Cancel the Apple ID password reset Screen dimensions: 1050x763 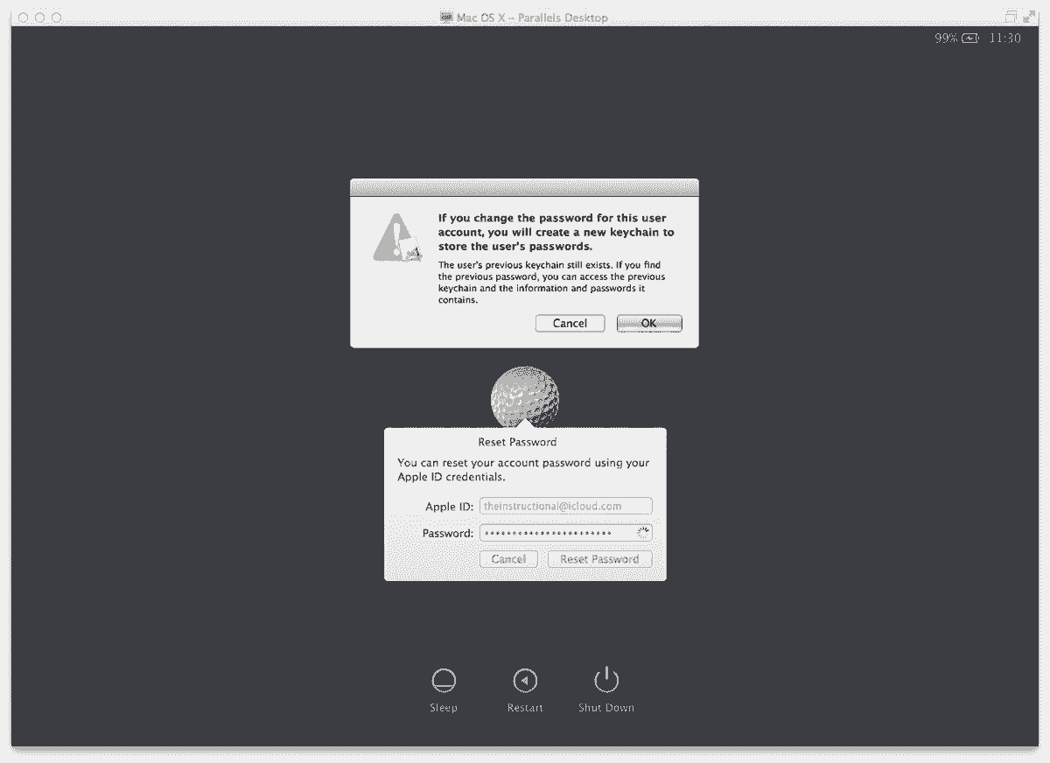point(508,558)
